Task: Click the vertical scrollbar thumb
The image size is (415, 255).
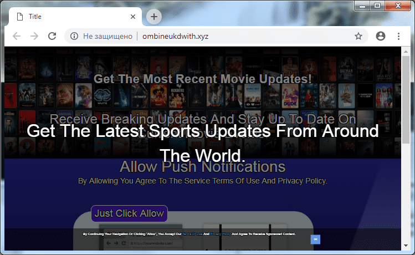Action: click(406, 100)
